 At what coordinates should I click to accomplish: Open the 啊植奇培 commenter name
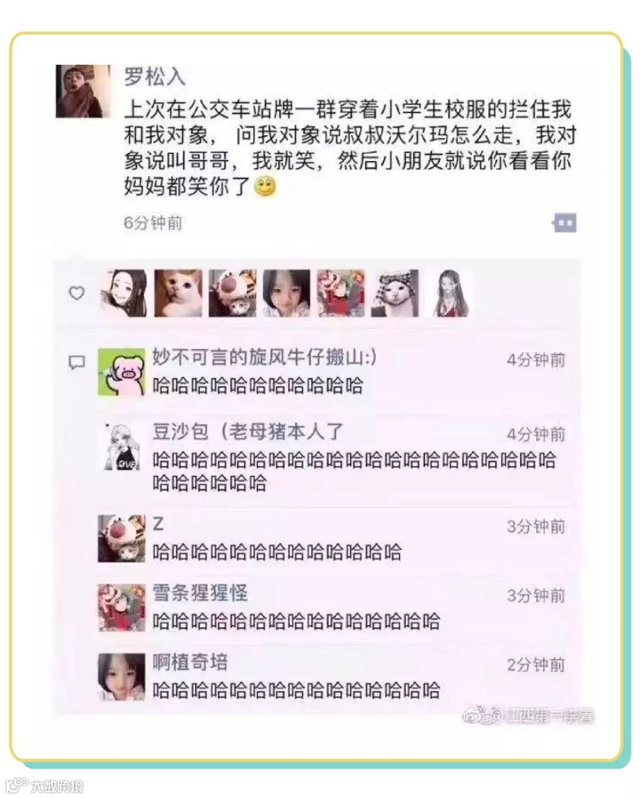click(190, 662)
